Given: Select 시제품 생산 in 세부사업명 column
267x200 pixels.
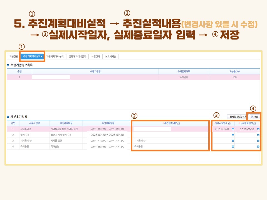Looking at the screenshot, I should pos(26,141).
